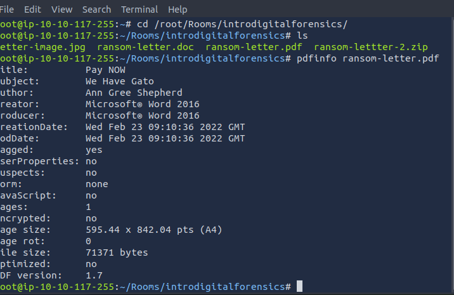Click the CreationDate timestamp value
This screenshot has height=295, width=454.
164,127
